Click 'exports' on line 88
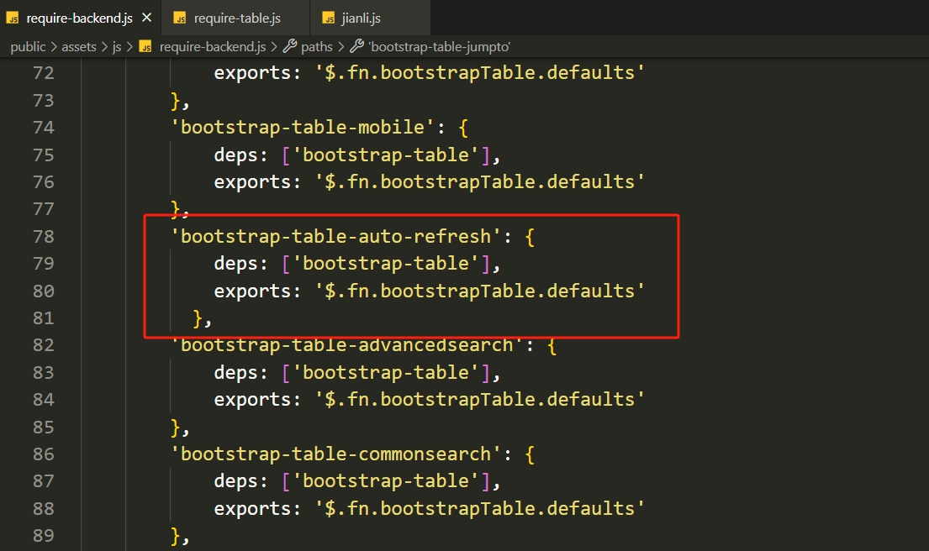This screenshot has width=929, height=551. (252, 508)
